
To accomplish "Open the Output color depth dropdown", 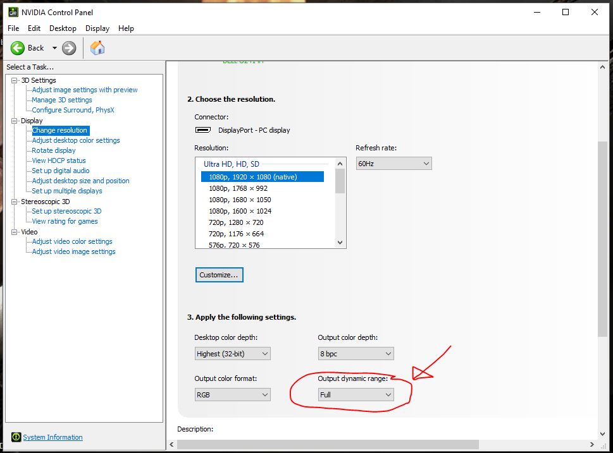I will (x=356, y=354).
